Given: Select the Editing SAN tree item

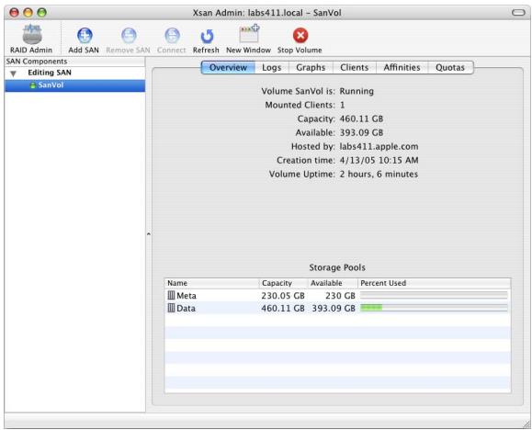Looking at the screenshot, I should pos(50,73).
